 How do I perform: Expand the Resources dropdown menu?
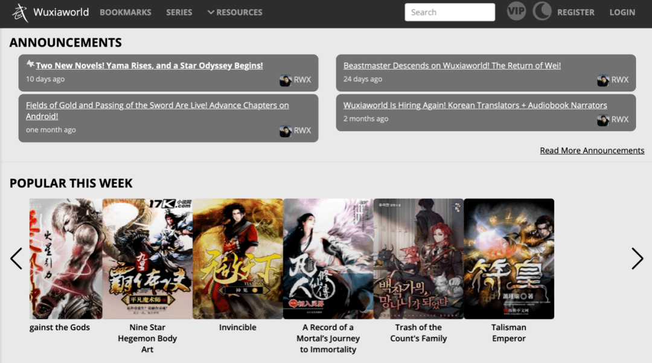click(x=235, y=13)
